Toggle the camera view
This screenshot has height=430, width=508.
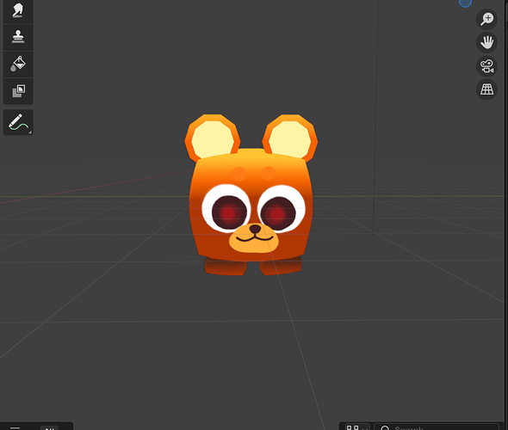pos(486,66)
